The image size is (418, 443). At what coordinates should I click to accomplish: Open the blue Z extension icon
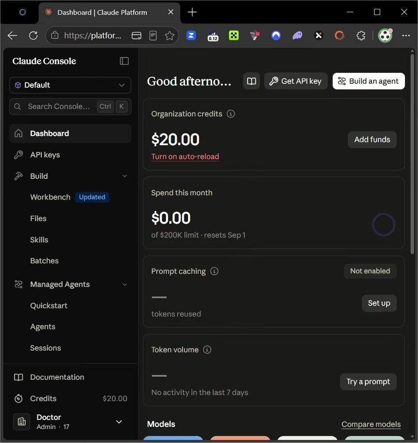[191, 36]
